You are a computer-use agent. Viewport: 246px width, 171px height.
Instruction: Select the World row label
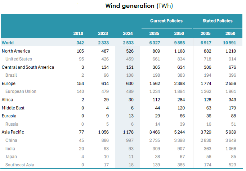(x=8, y=43)
